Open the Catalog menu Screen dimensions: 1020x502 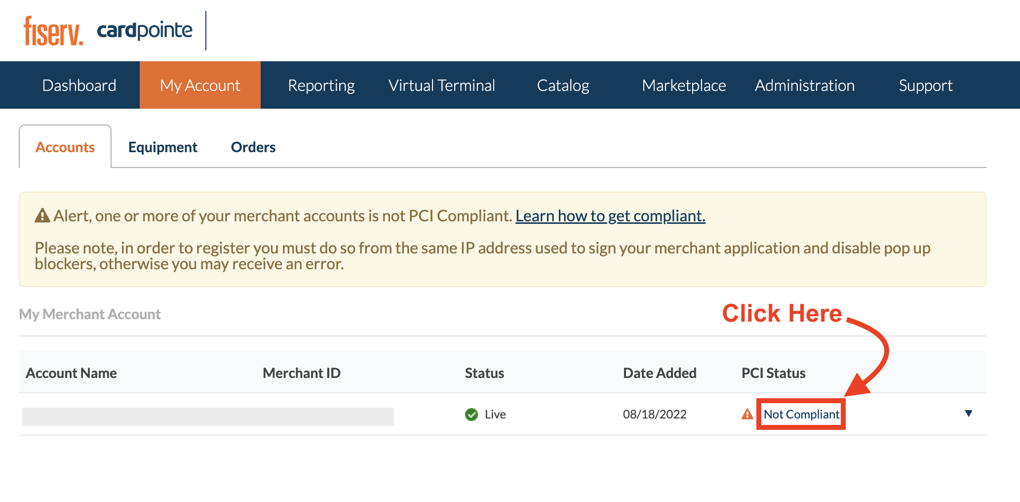(563, 85)
